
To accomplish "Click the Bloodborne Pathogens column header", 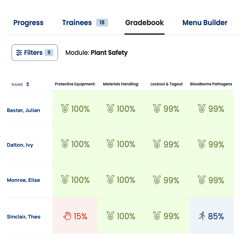I will (x=211, y=84).
